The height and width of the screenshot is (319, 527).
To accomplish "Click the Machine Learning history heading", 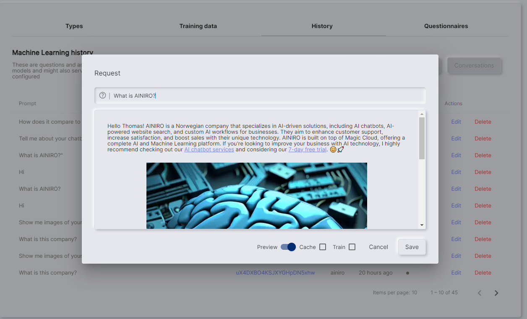I will (52, 53).
